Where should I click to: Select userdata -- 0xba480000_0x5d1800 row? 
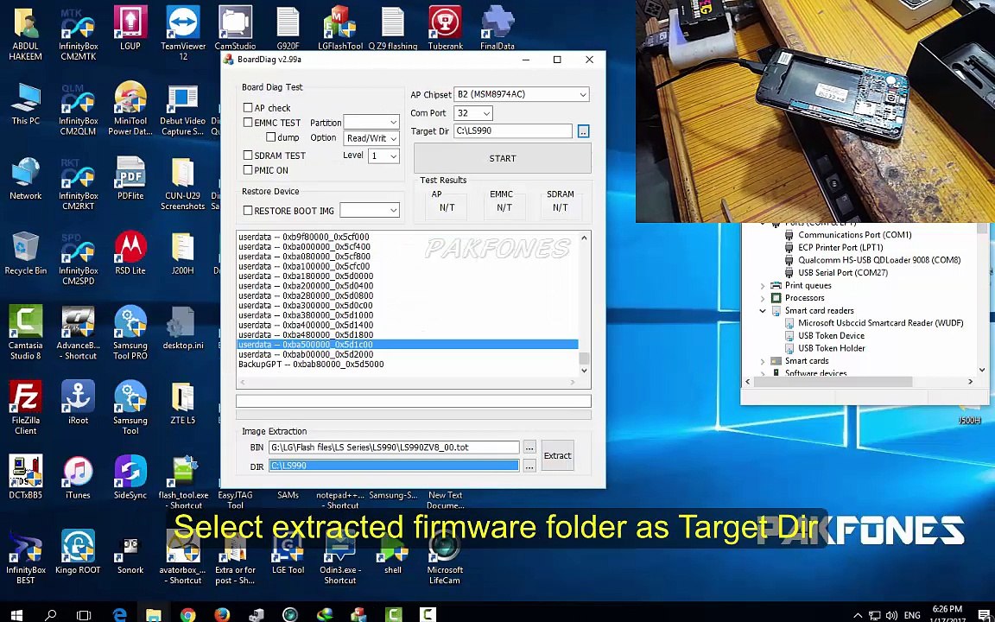(306, 334)
